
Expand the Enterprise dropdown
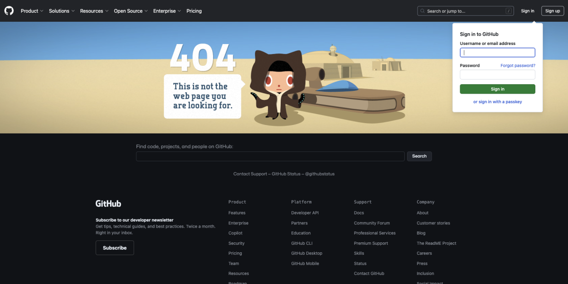point(167,11)
